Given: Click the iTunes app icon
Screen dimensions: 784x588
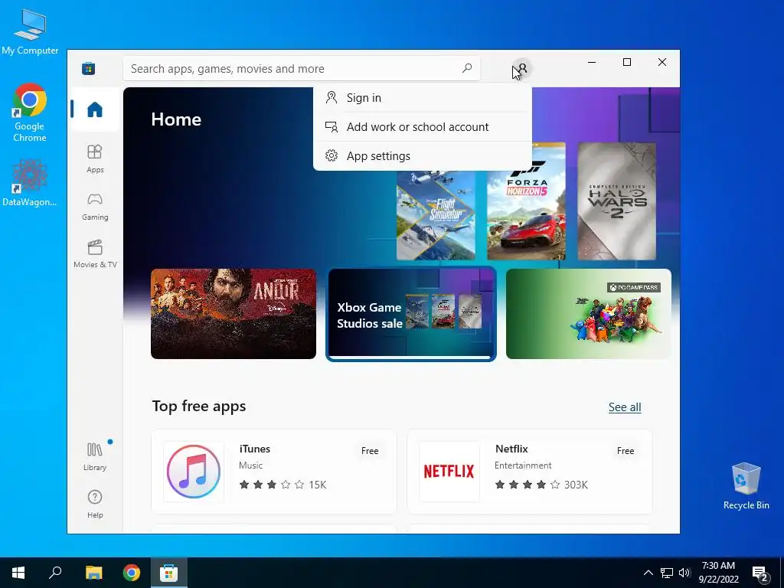Looking at the screenshot, I should (x=194, y=472).
